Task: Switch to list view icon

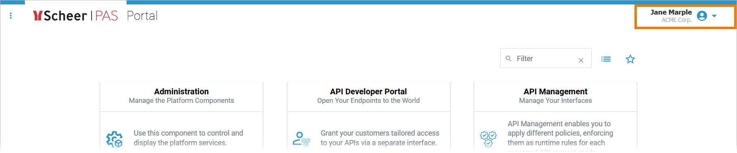Action: [x=606, y=59]
